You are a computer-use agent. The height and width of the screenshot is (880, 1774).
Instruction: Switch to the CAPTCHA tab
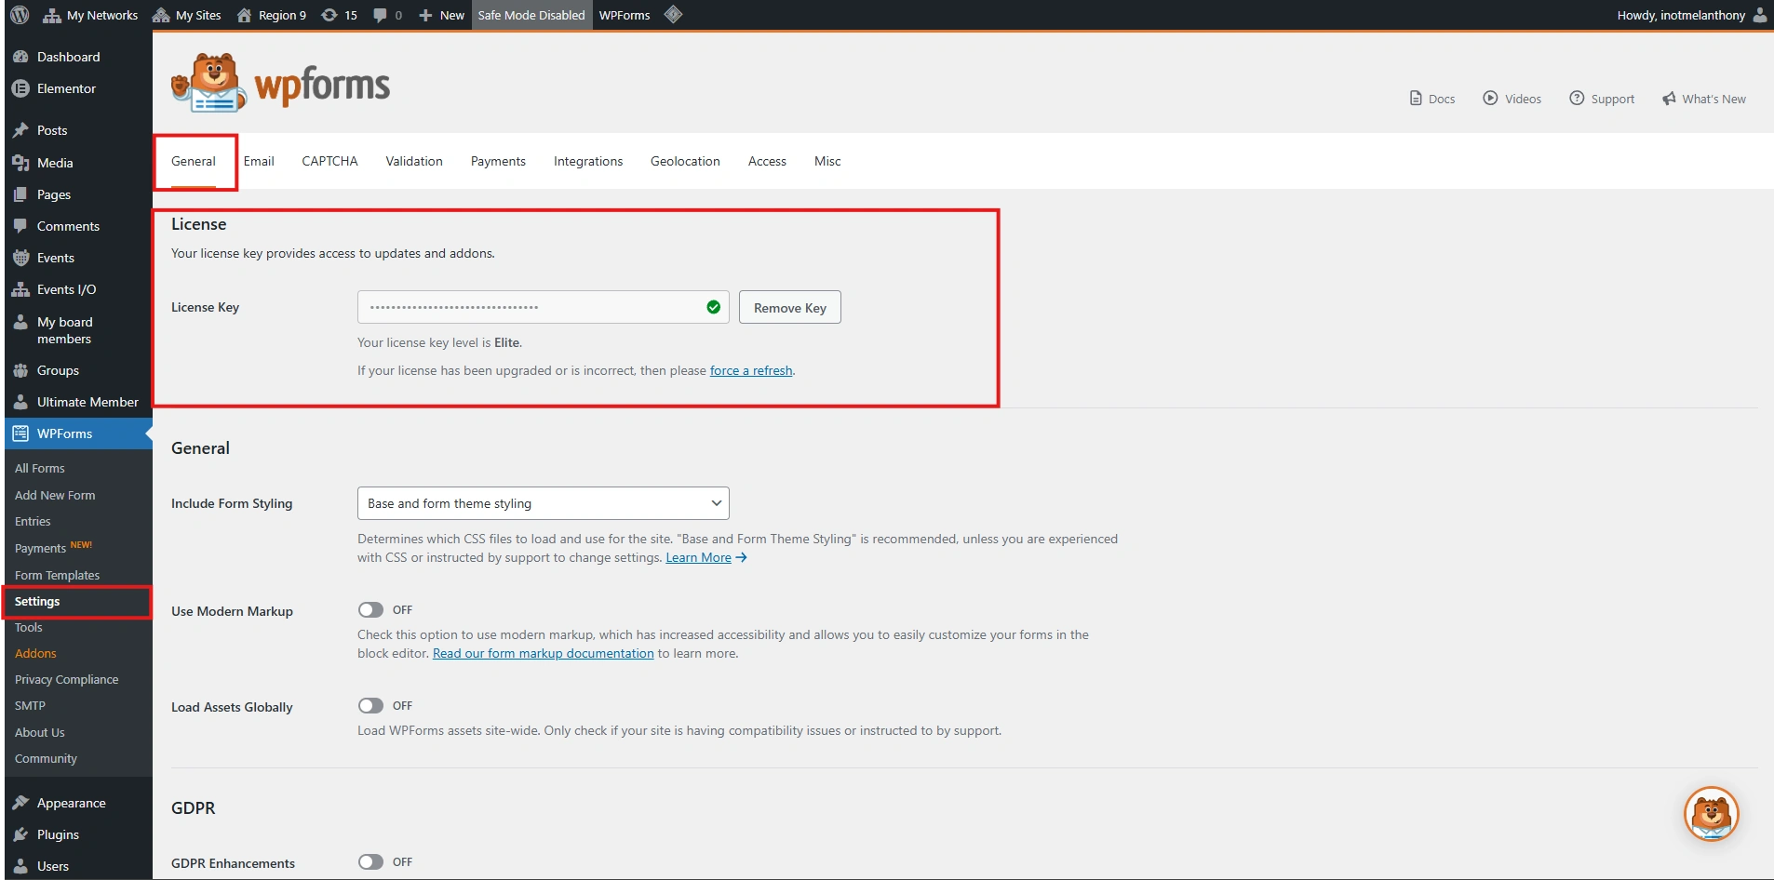point(329,161)
